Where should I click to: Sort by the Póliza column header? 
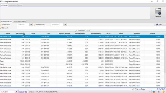33,34
